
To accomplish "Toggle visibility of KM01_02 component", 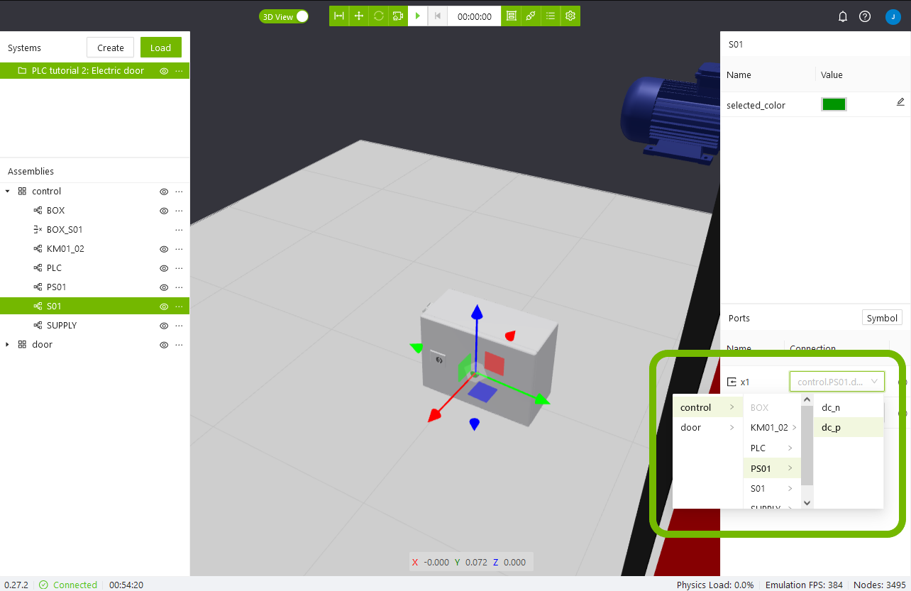I will (x=164, y=249).
